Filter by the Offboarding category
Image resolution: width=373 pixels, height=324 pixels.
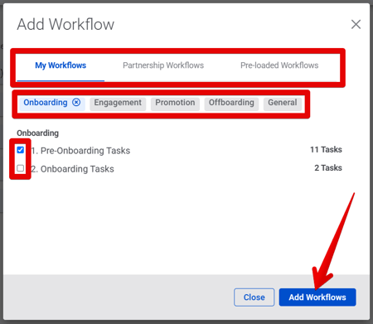click(231, 103)
